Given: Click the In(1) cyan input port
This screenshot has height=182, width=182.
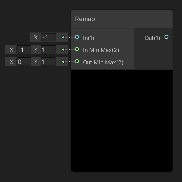Looking at the screenshot, I should 77,37.
